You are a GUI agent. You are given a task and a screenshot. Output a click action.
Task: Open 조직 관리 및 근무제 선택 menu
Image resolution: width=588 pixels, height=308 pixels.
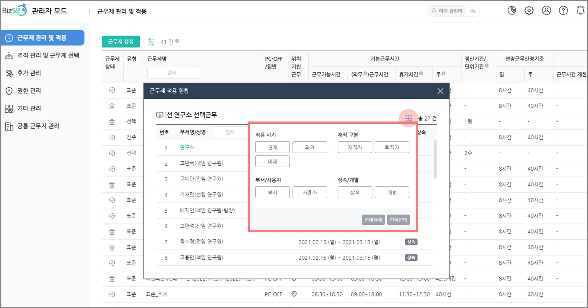[x=42, y=55]
